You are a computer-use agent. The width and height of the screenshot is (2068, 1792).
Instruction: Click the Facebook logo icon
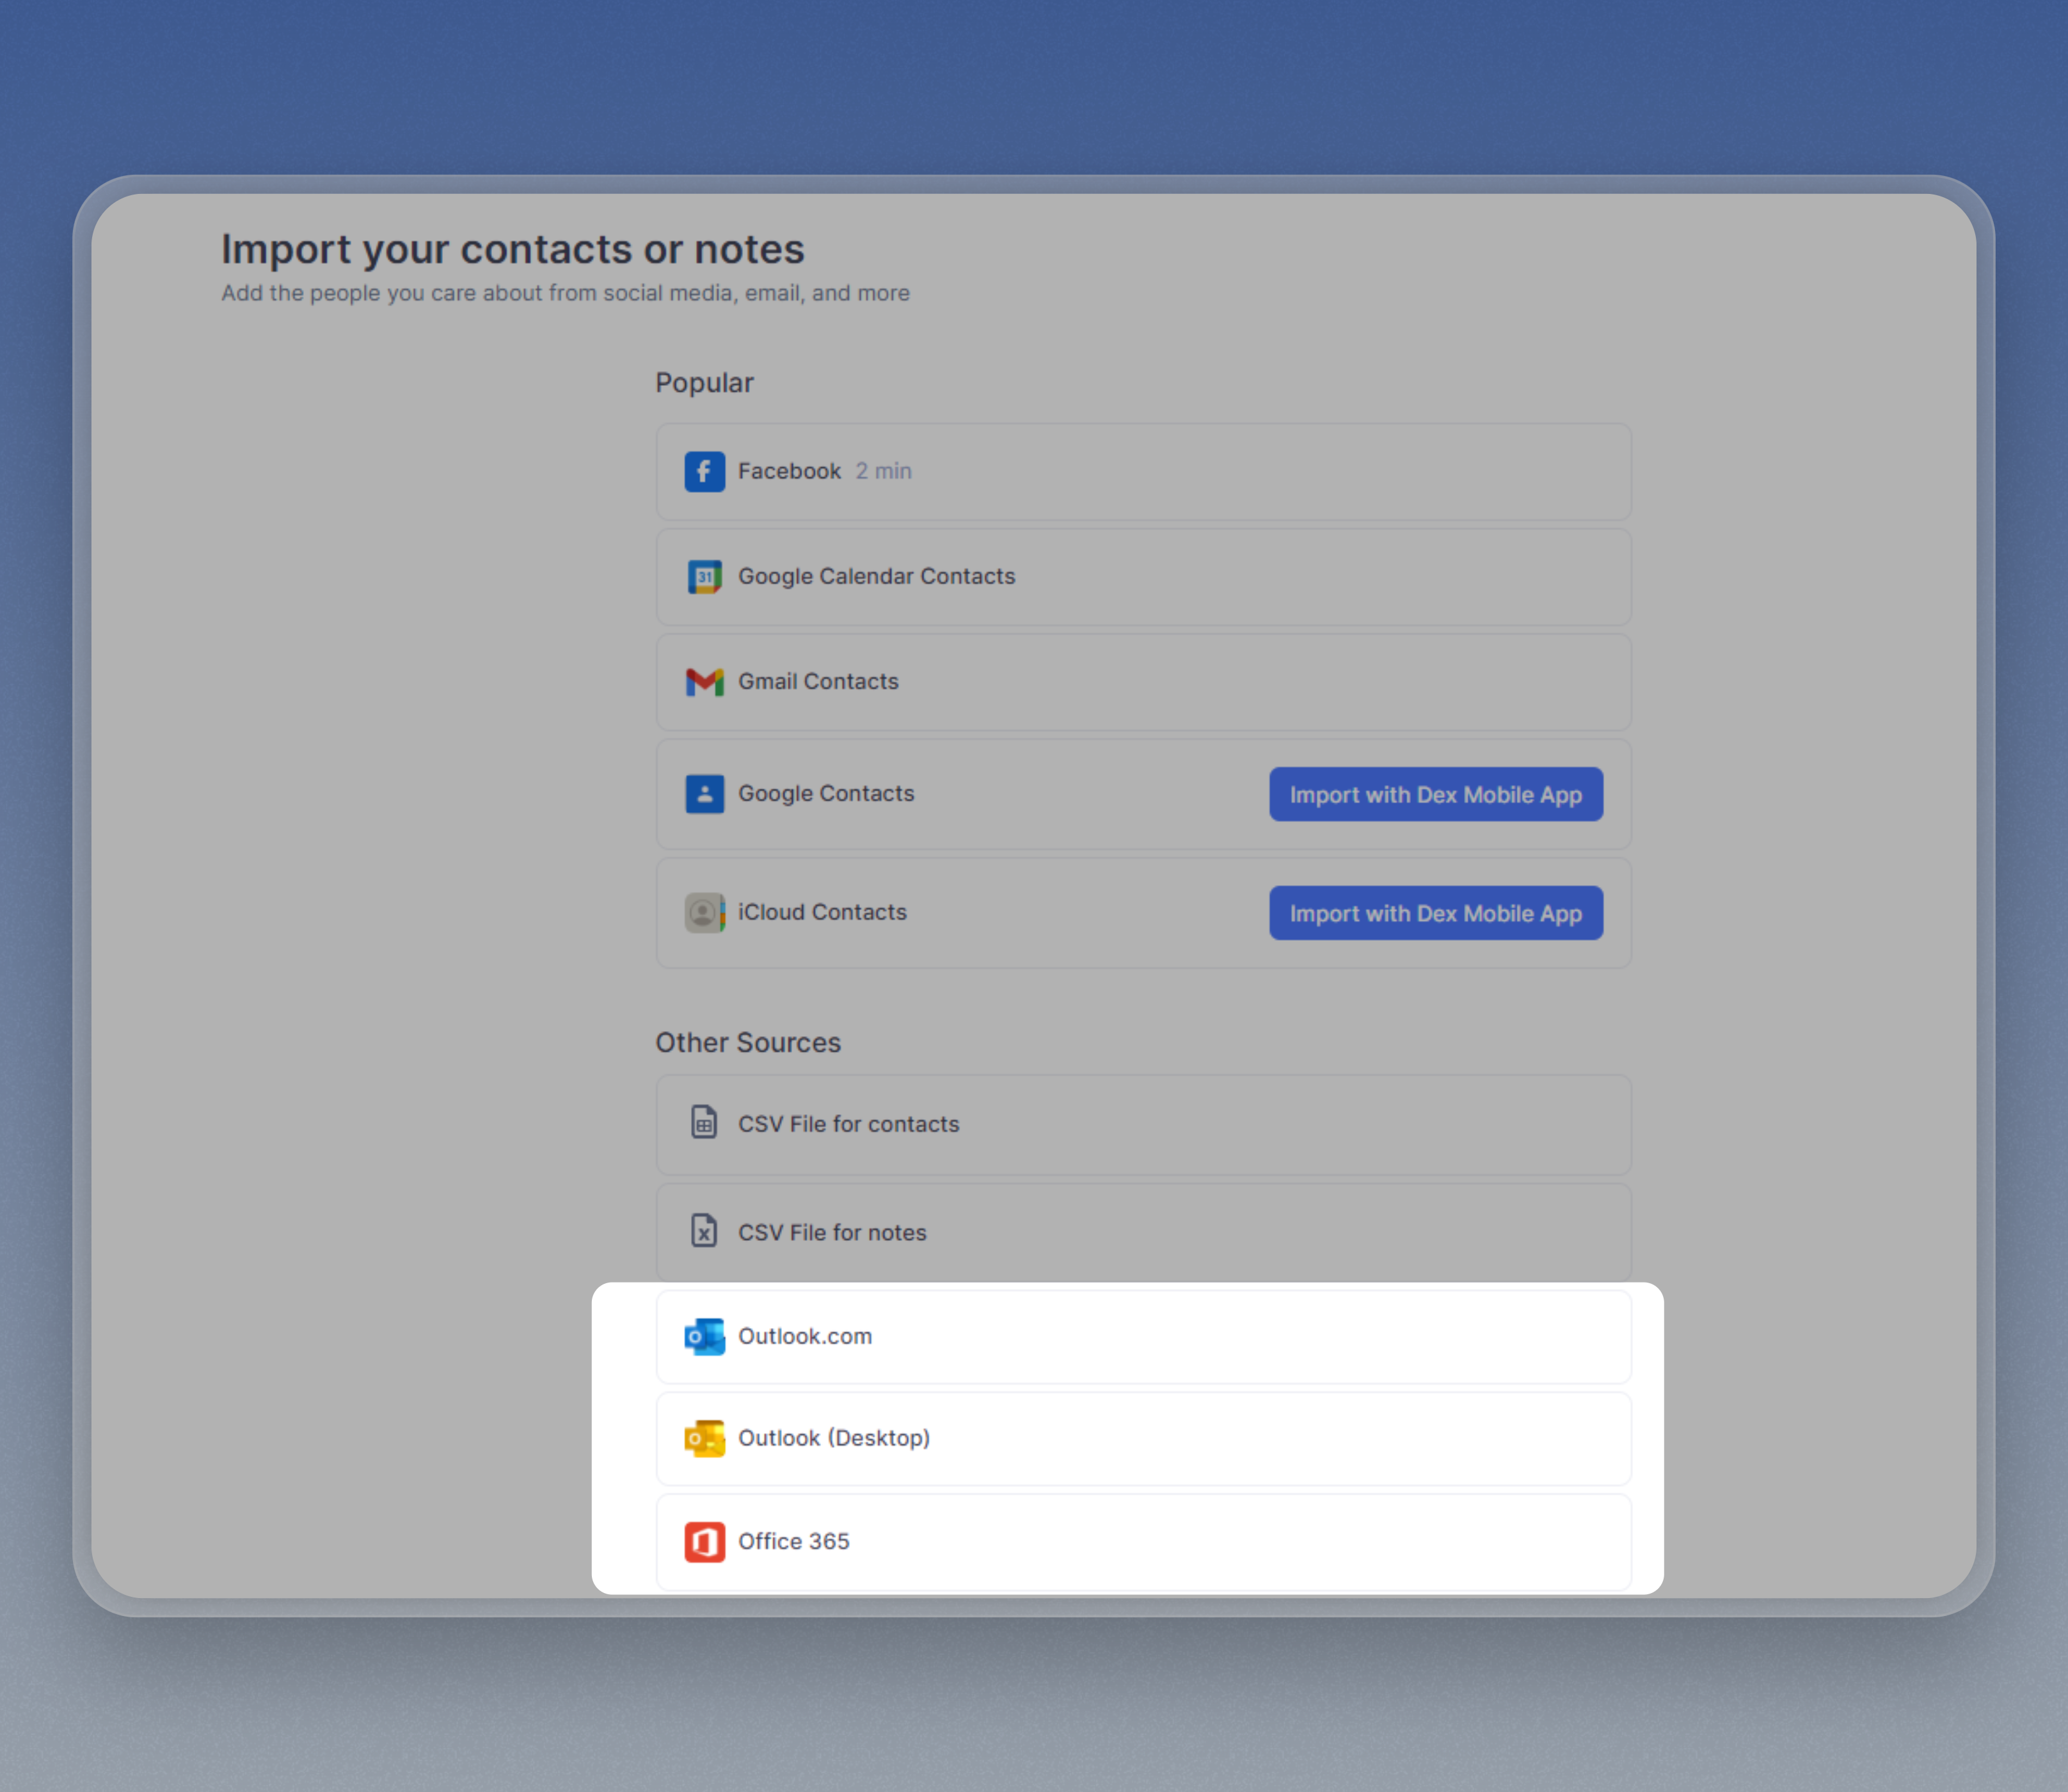point(704,471)
